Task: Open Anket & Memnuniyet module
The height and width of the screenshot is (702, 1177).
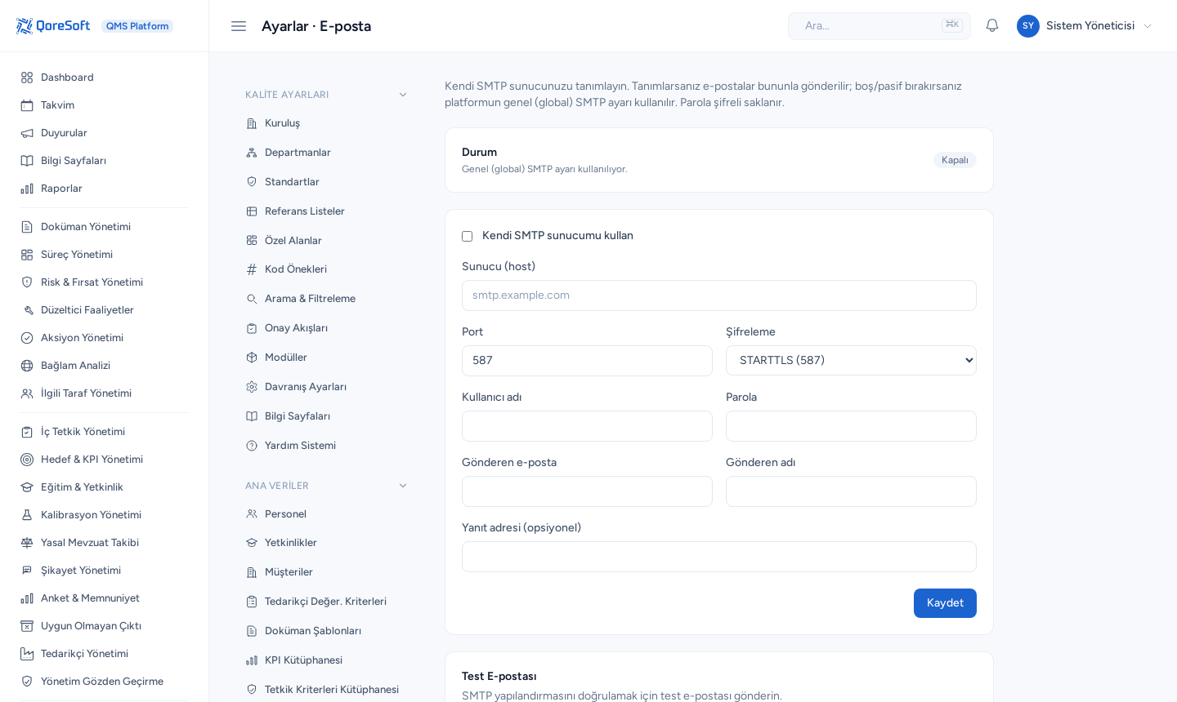Action: [x=105, y=598]
